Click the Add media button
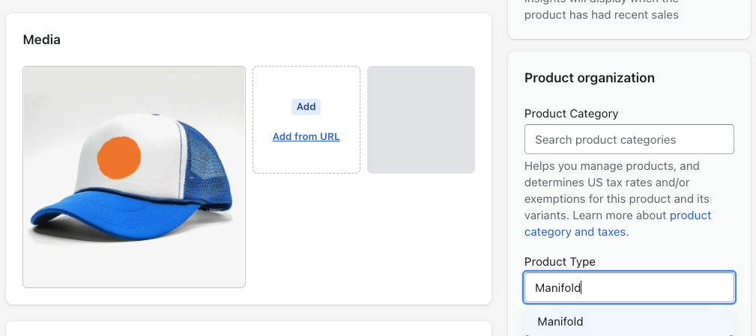This screenshot has height=336, width=756. pos(306,106)
